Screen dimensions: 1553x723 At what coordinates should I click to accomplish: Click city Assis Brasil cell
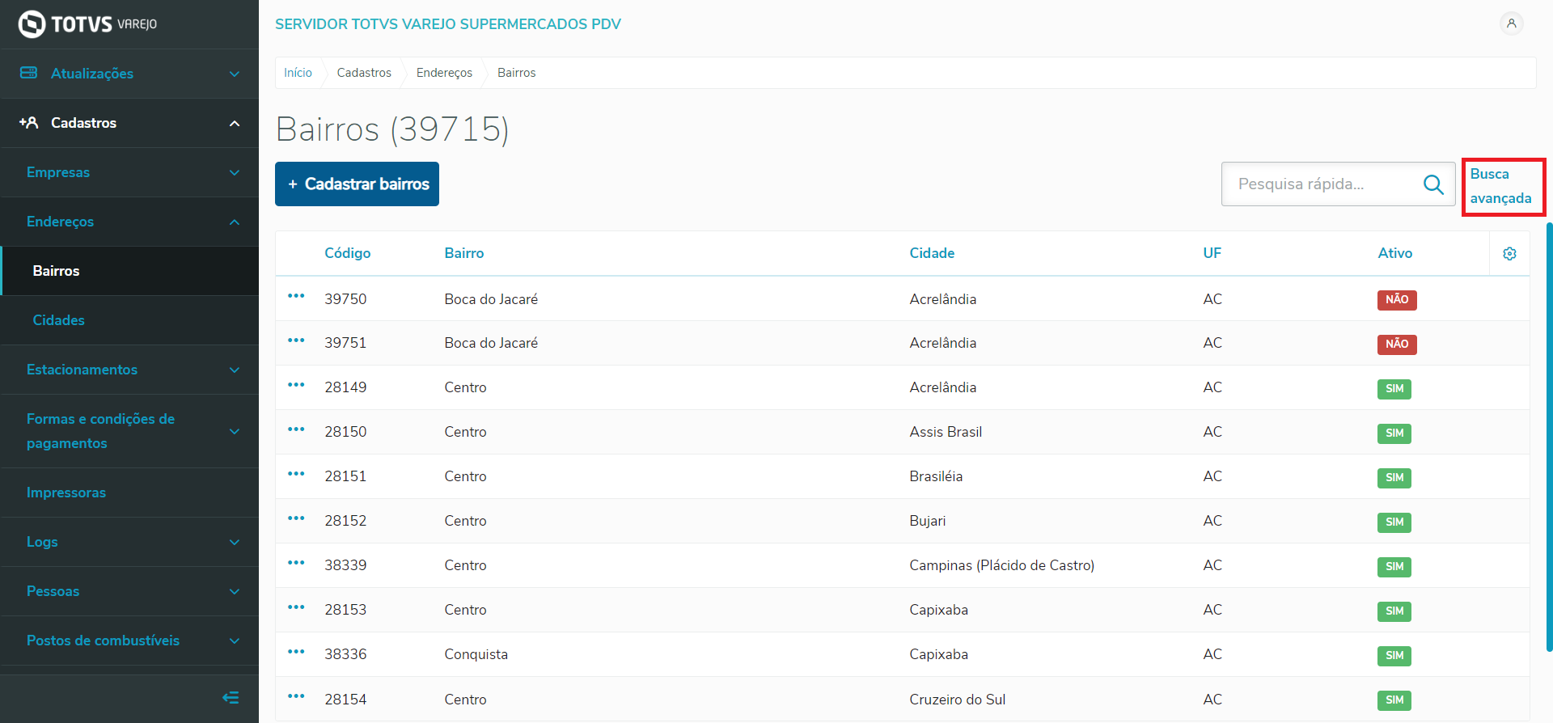pos(946,432)
